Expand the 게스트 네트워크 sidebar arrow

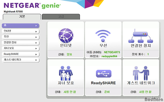click(36, 60)
